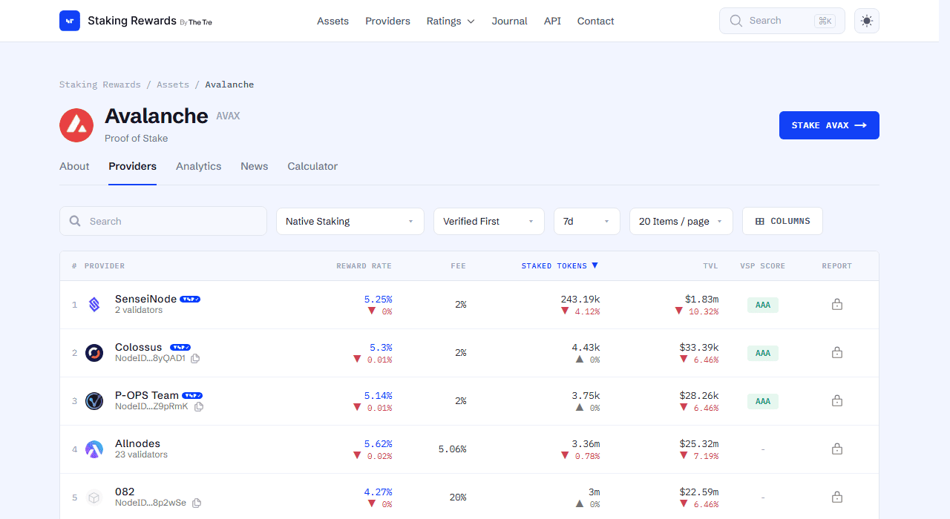The width and height of the screenshot is (950, 519).
Task: Click the search magnifier in top bar
Action: [x=736, y=21]
